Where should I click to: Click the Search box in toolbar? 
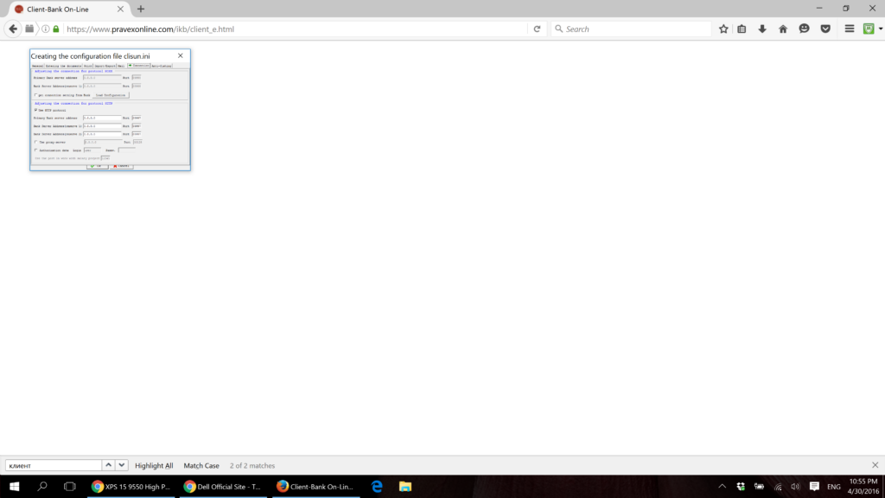coord(631,29)
